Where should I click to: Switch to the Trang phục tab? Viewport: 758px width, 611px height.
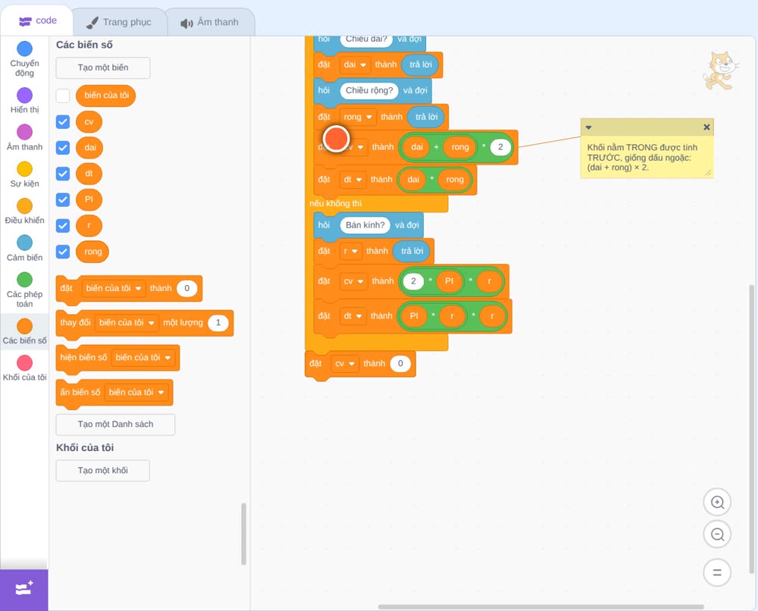click(119, 22)
